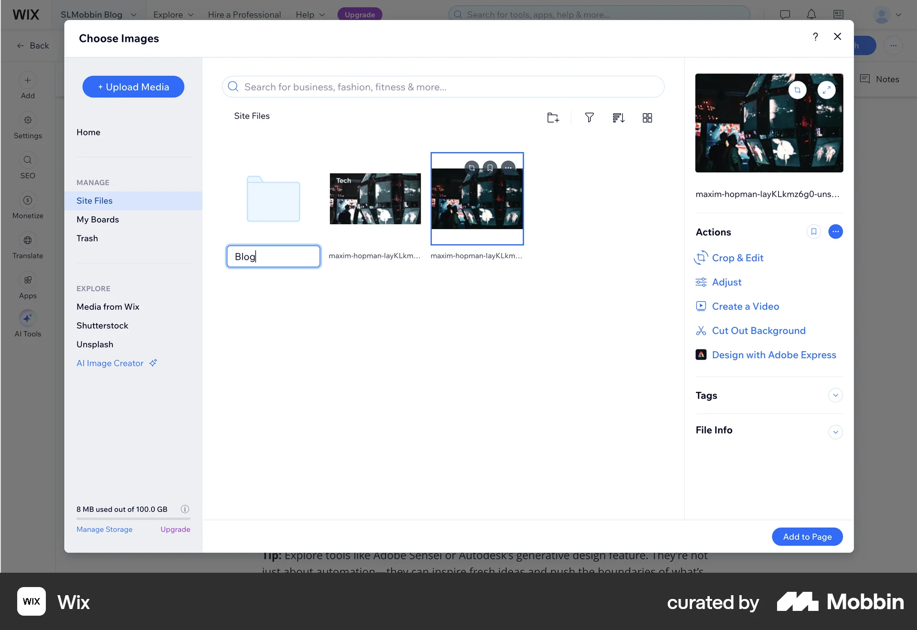Viewport: 917px width, 630px height.
Task: Open AI Tools in the left sidebar
Action: tap(27, 324)
